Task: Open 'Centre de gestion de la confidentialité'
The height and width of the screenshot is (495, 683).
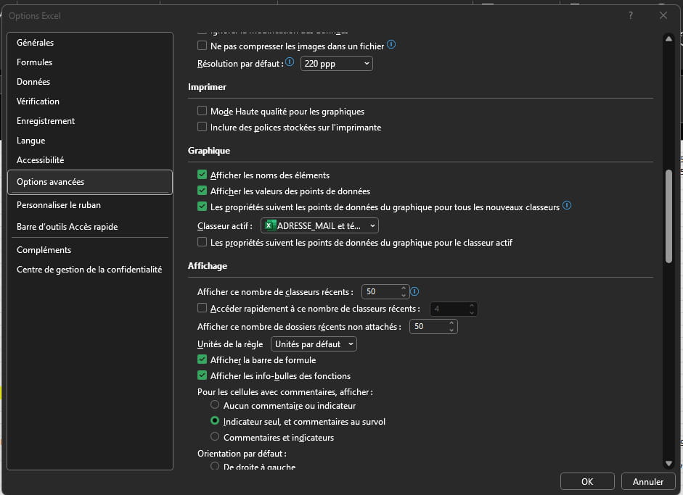Action: 90,270
